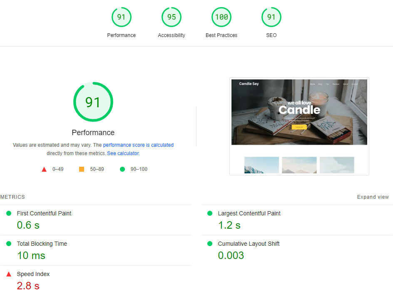The image size is (393, 296).
Task: Click green dot beside Cumulative Layout Shift
Action: 210,244
